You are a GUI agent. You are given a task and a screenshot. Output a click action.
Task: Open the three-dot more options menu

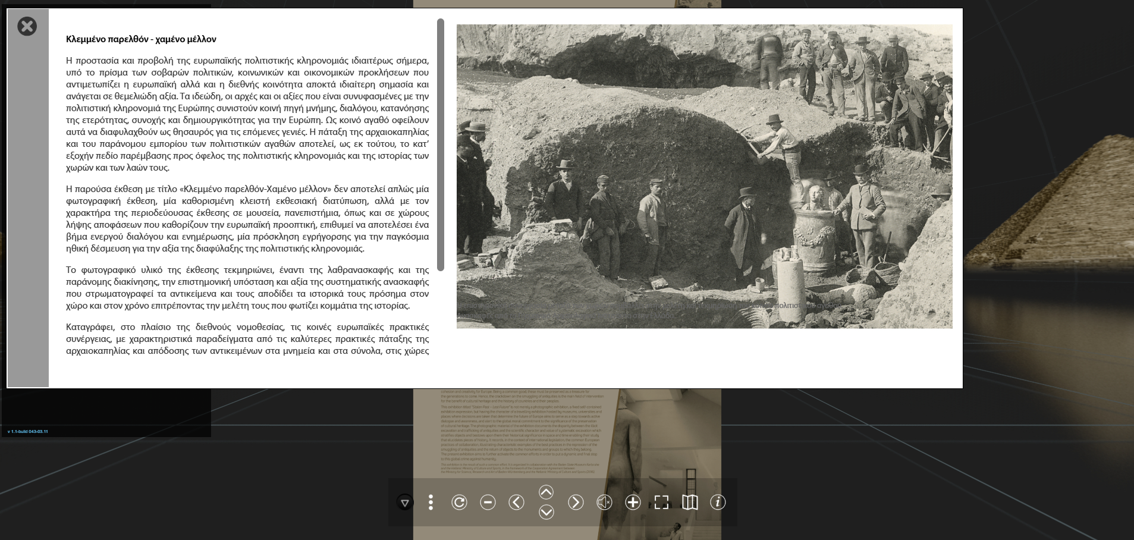click(431, 503)
